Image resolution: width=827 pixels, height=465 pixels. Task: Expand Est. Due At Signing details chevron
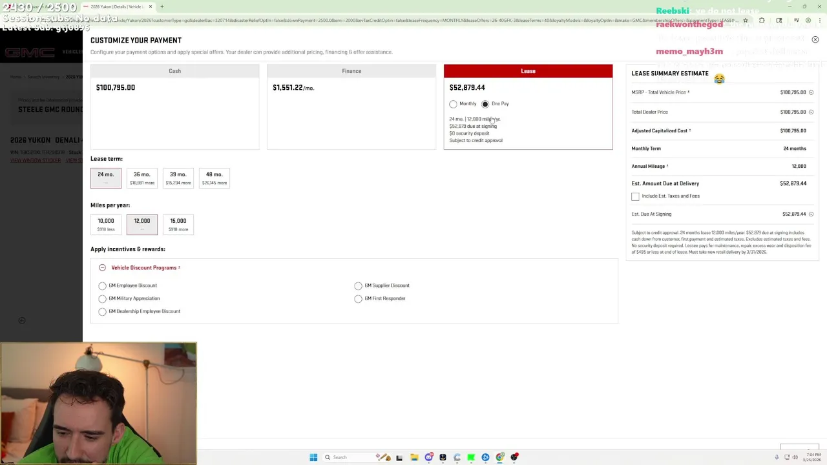click(811, 214)
